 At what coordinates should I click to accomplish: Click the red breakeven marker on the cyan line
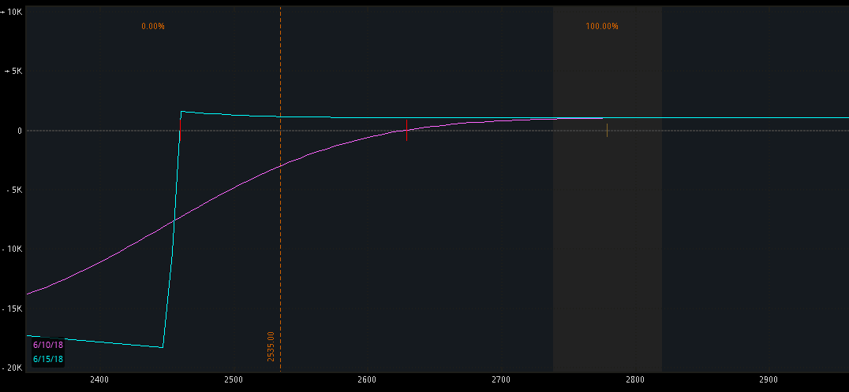[181, 130]
